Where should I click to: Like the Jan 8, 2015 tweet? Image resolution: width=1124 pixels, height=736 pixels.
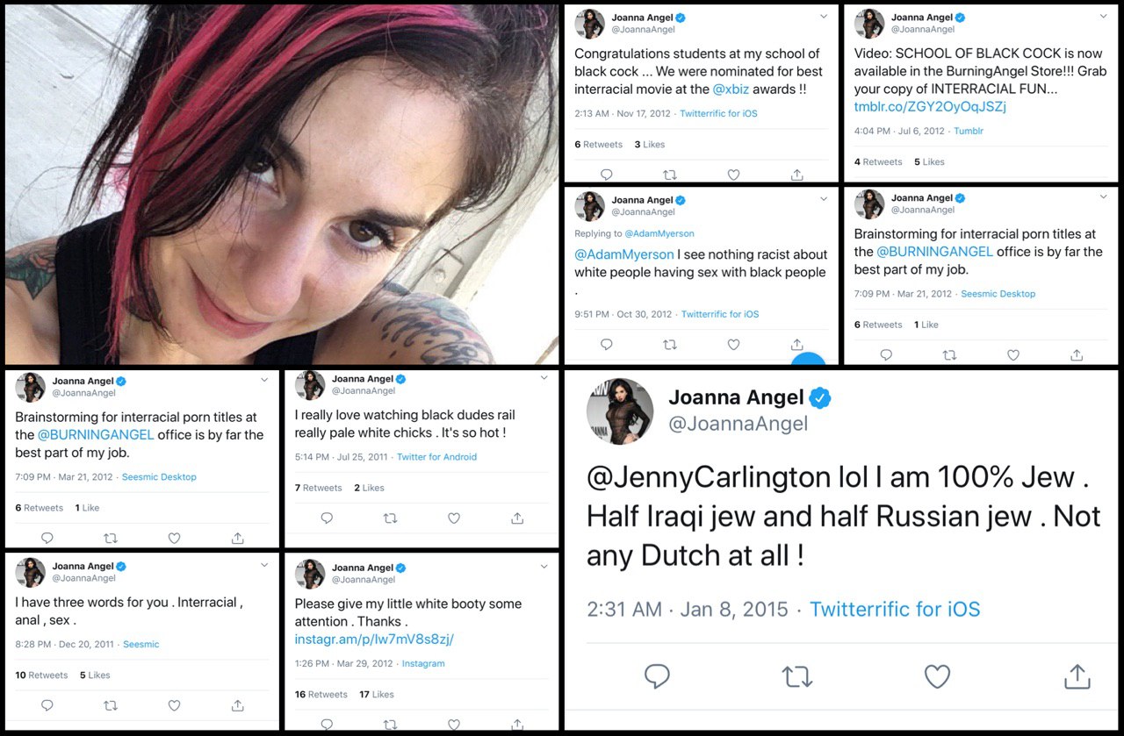pyautogui.click(x=937, y=675)
